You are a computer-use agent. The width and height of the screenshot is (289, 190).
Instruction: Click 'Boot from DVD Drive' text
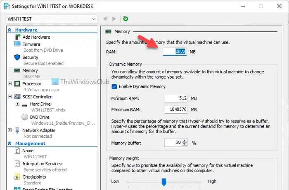click(43, 50)
